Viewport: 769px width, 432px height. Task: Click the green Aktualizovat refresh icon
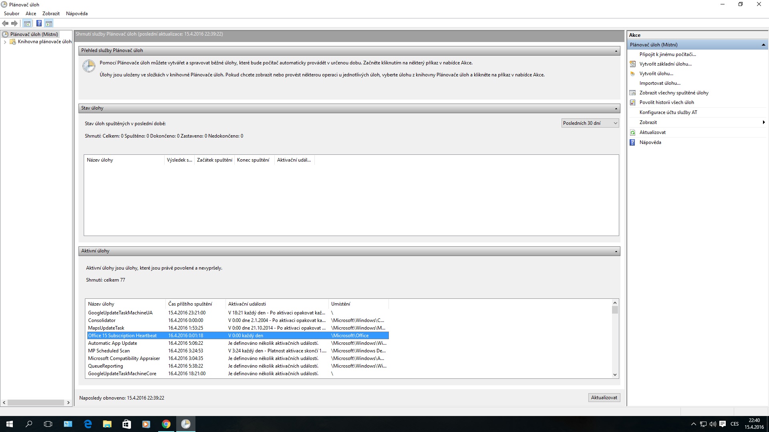coord(632,132)
